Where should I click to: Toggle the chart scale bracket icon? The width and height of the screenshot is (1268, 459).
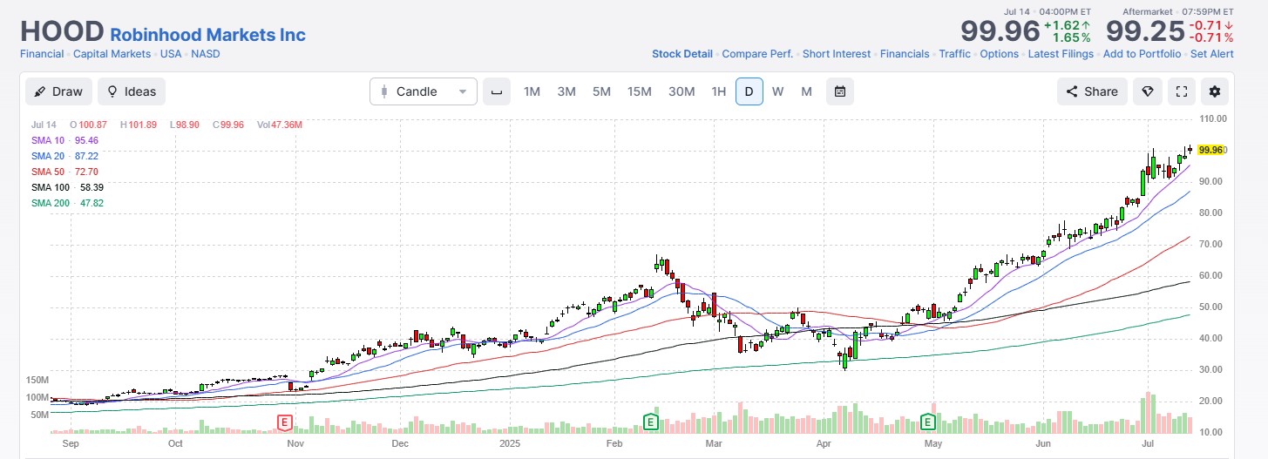tap(497, 91)
